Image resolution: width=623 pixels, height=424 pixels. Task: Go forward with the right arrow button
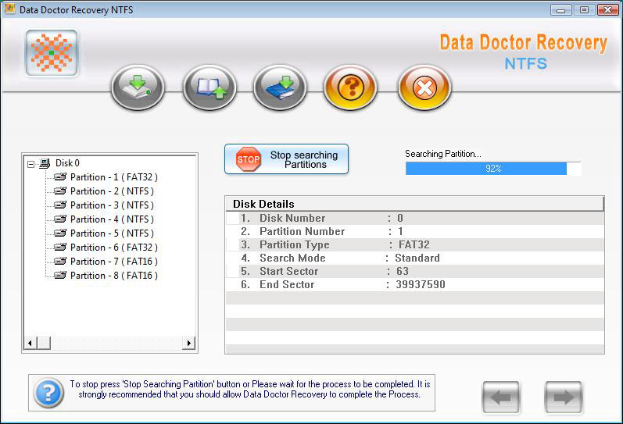click(x=564, y=397)
